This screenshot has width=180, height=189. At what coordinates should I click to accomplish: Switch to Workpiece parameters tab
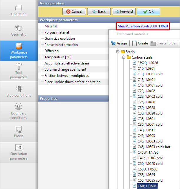19,51
